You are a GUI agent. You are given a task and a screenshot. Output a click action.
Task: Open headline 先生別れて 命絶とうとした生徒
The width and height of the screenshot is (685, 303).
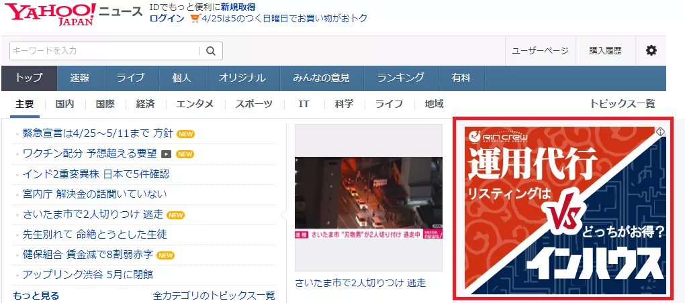(x=95, y=235)
